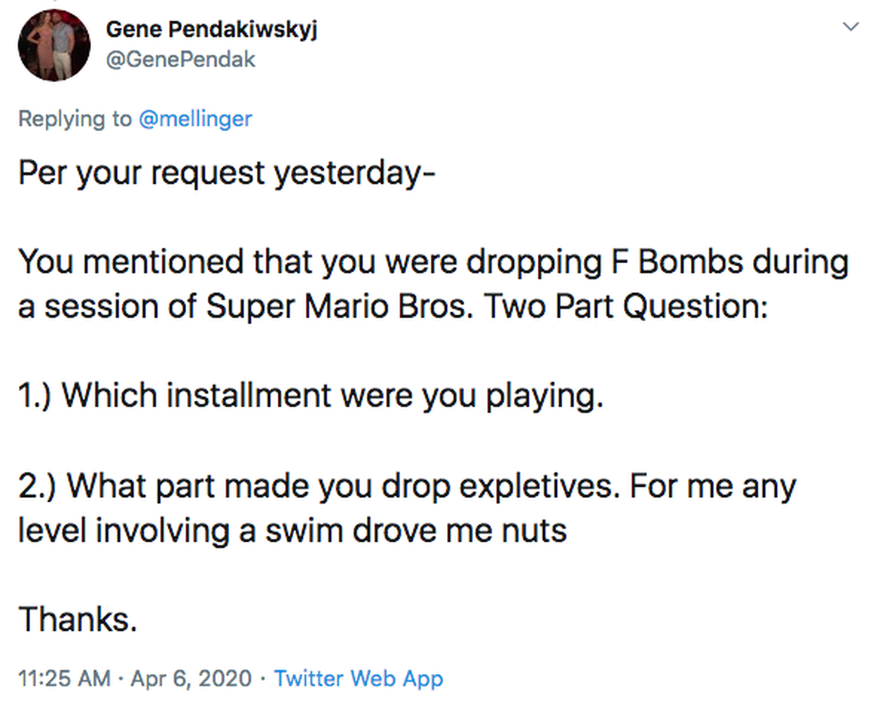
Task: Open the tweet options chevron menu
Action: 850,28
